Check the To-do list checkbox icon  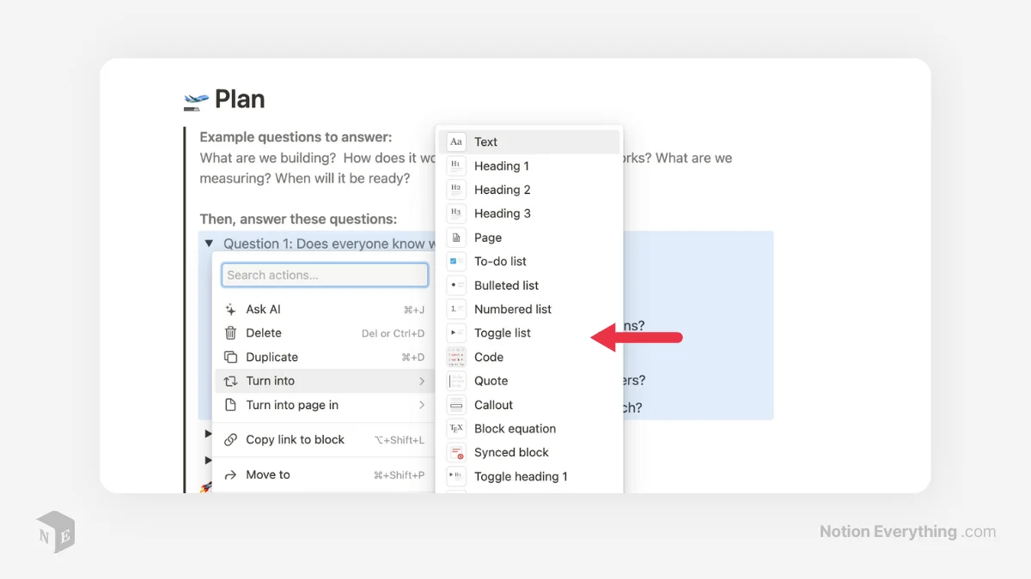pos(455,261)
